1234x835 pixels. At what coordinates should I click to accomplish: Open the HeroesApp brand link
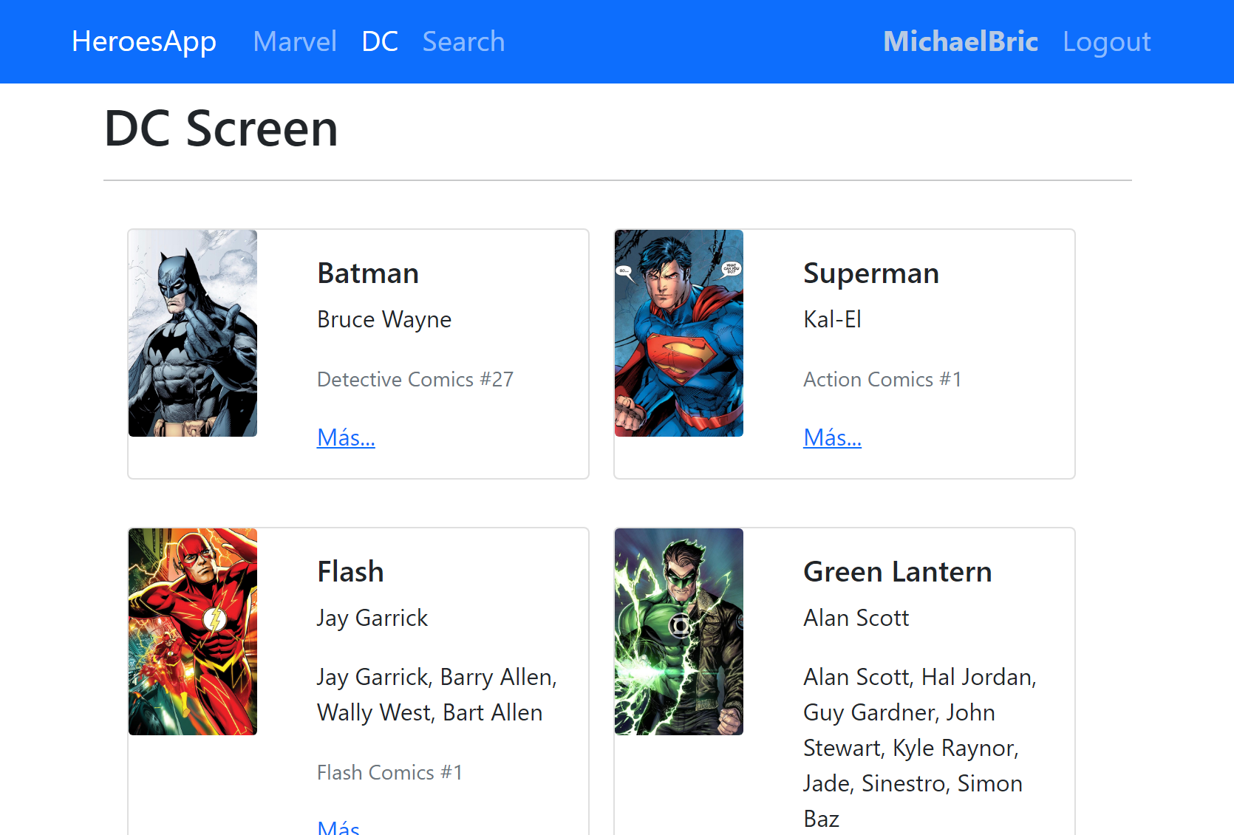(x=144, y=41)
